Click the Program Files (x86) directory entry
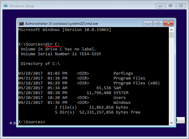 coord(137,83)
